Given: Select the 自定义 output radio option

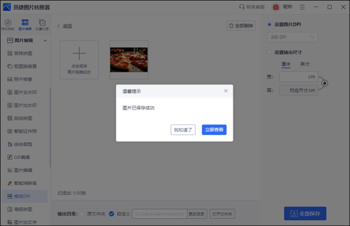Looking at the screenshot, I should pos(112,214).
